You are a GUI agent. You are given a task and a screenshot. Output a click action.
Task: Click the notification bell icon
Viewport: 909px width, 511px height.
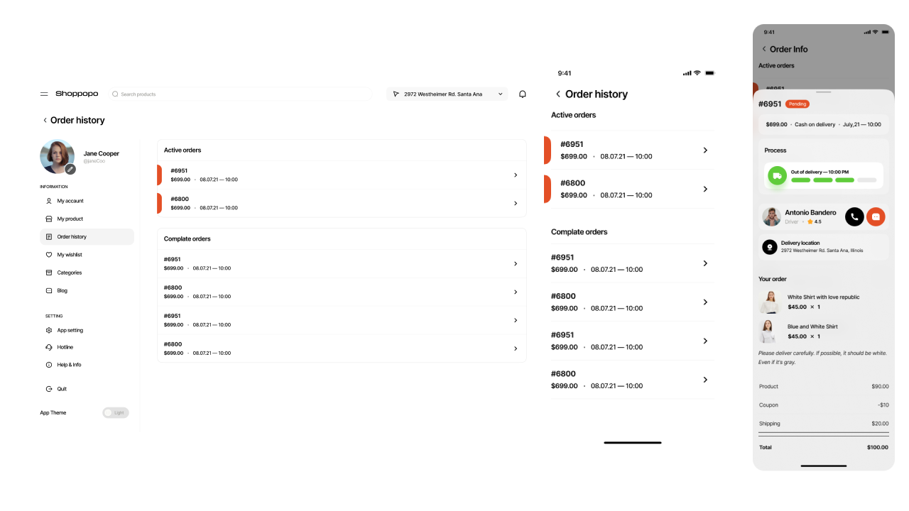(523, 94)
